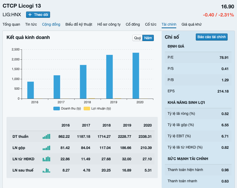Click the DT thuần mini bar chart icon
Screen dimensions: 237x188
click(46, 136)
